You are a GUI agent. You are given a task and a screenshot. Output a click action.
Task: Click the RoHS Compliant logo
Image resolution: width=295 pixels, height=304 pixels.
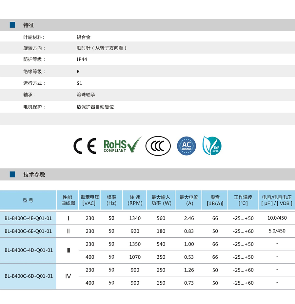[122, 145]
